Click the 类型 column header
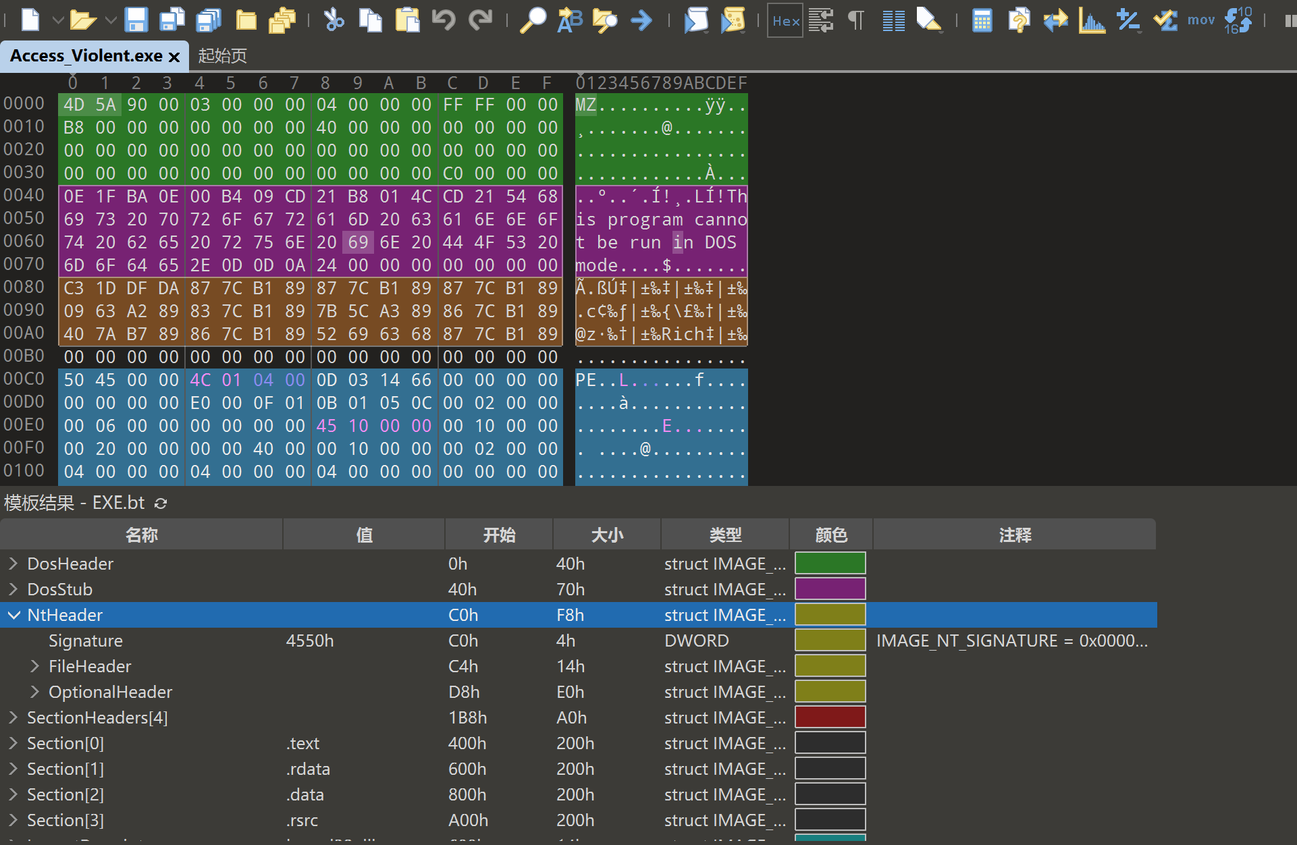 (725, 535)
